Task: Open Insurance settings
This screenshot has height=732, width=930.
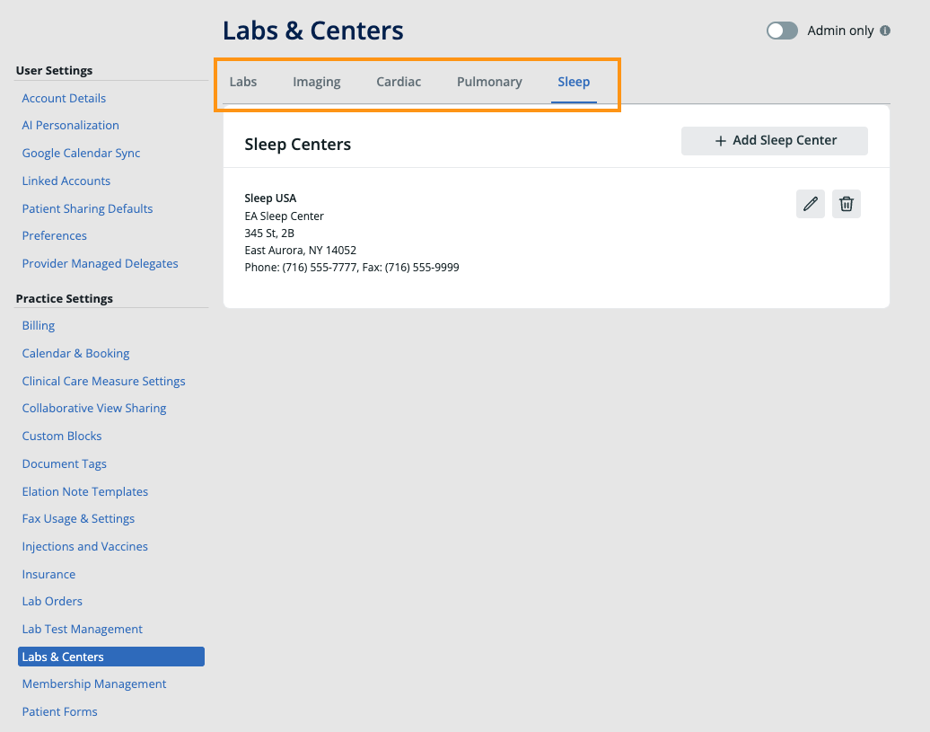Action: [x=48, y=574]
